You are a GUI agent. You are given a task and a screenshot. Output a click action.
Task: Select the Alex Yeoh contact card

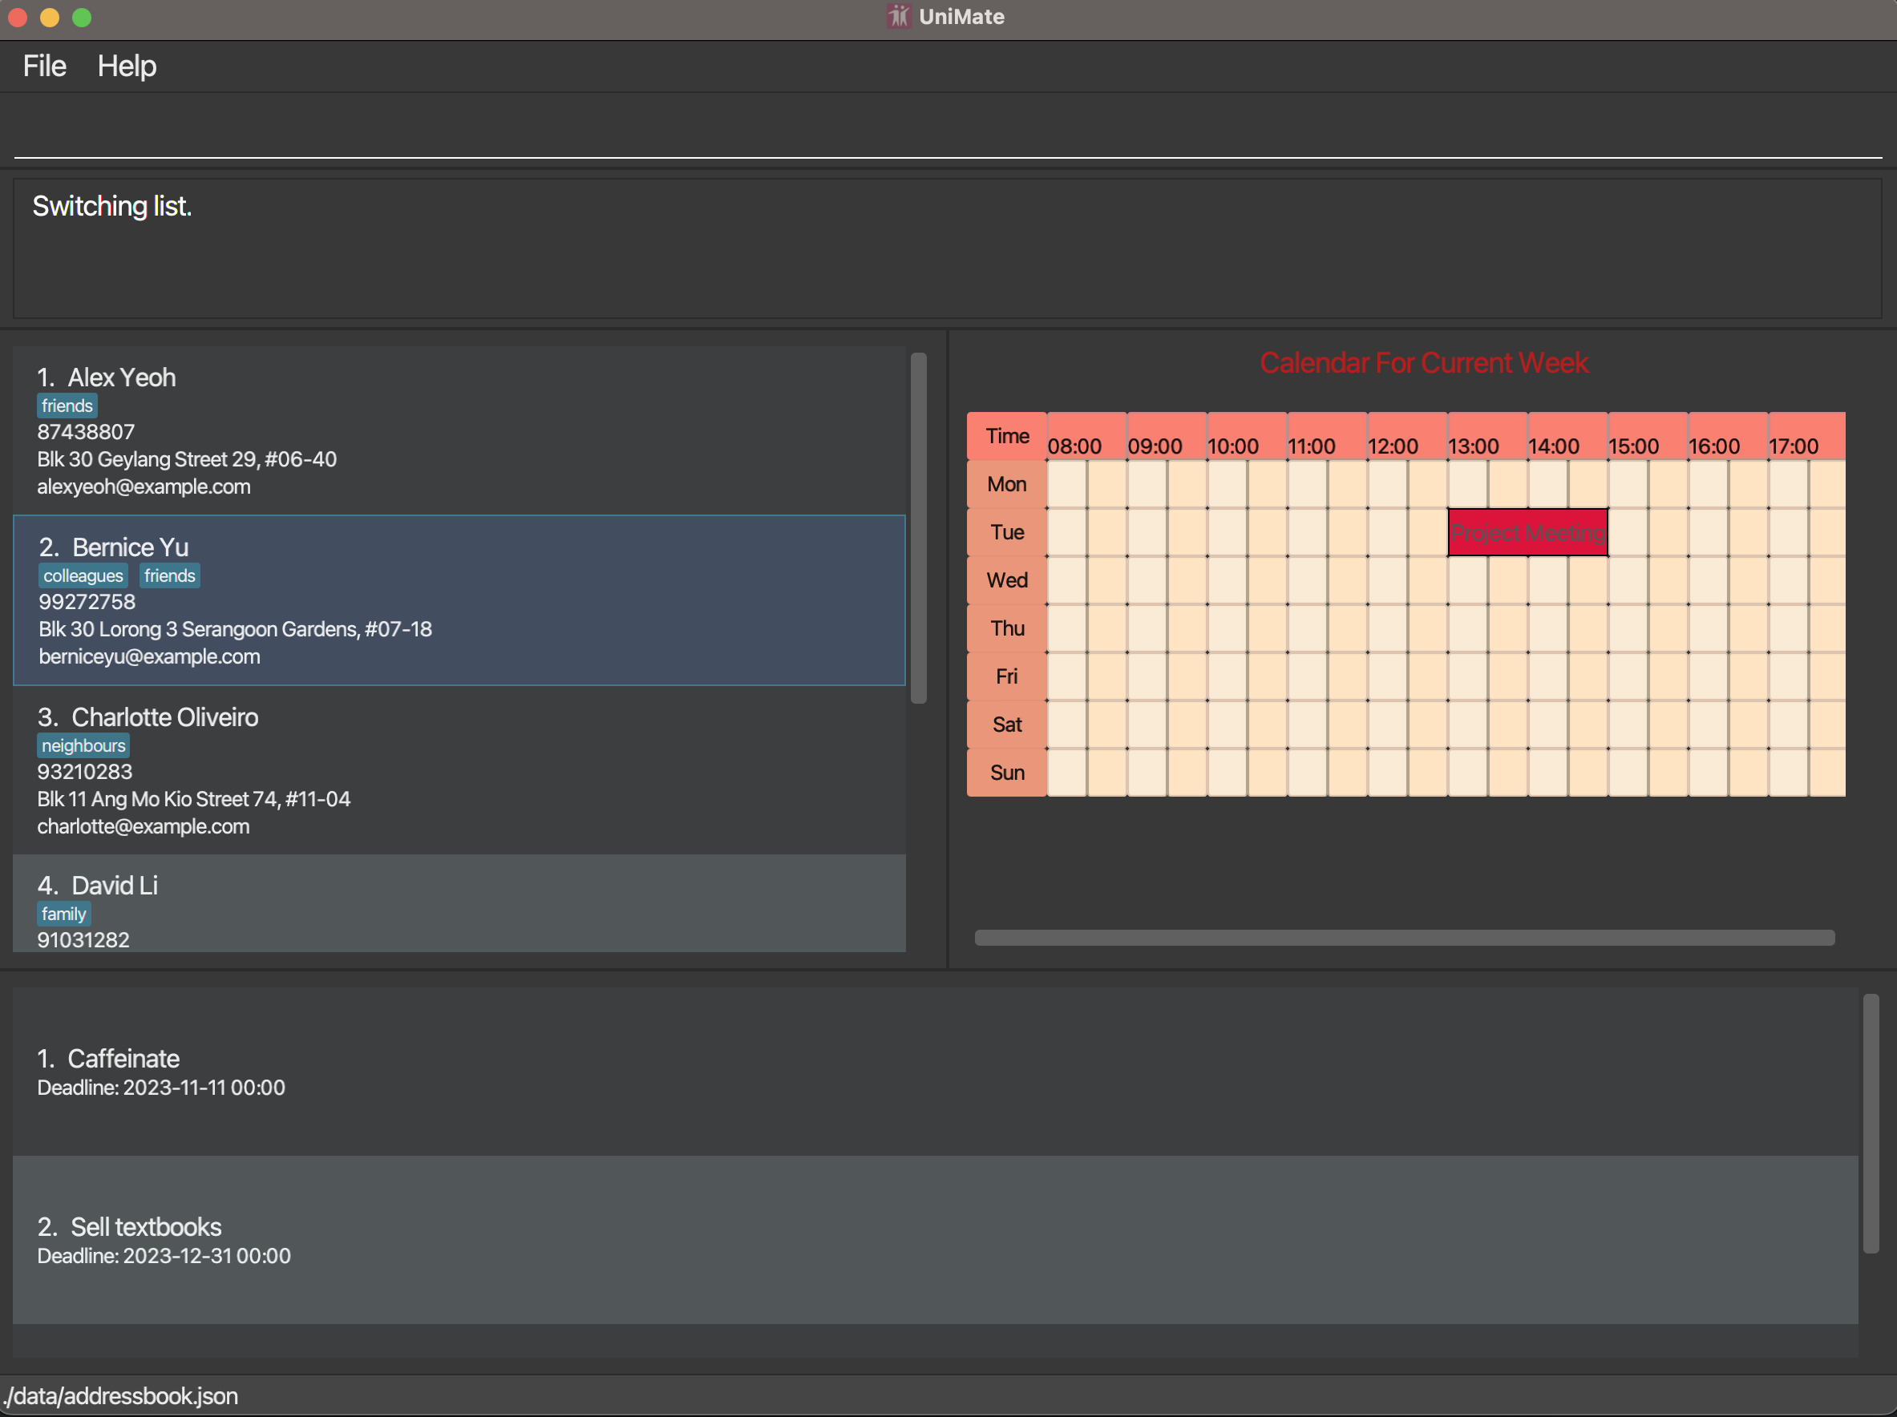coord(459,431)
